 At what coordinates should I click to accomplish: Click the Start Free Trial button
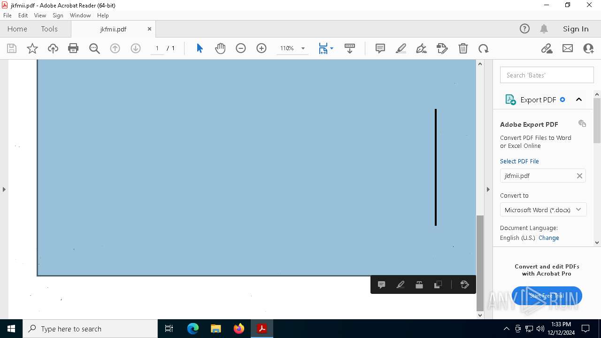547,296
